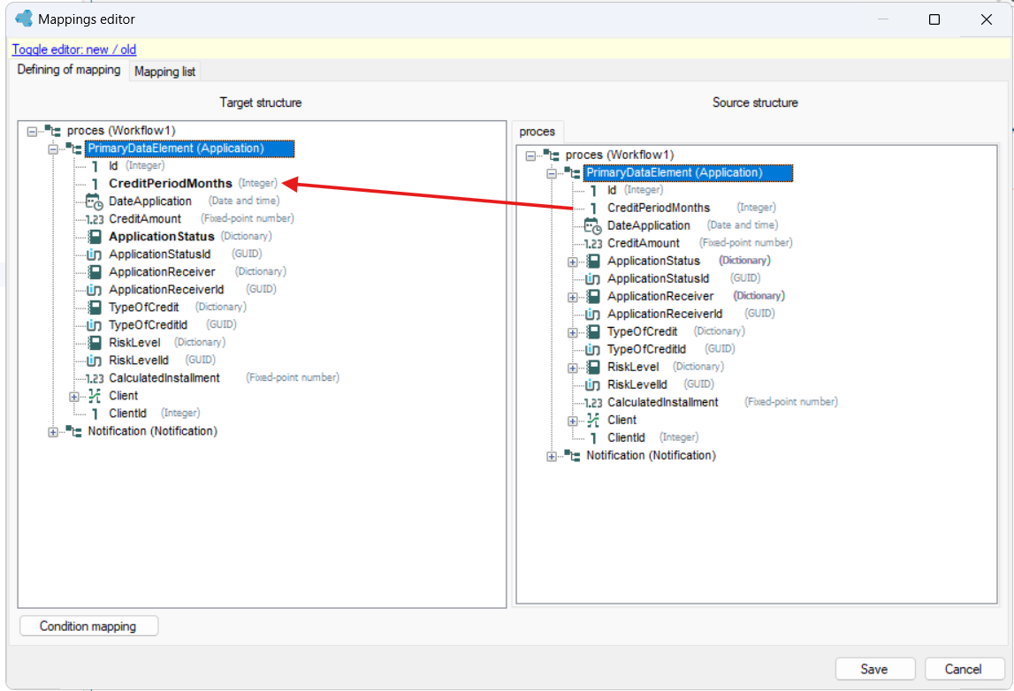Switch to the Mapping list tab
This screenshot has height=691, width=1014.
[165, 71]
